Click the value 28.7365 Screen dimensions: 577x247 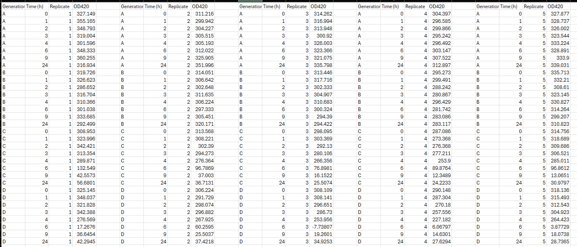pyautogui.click(x=559, y=242)
